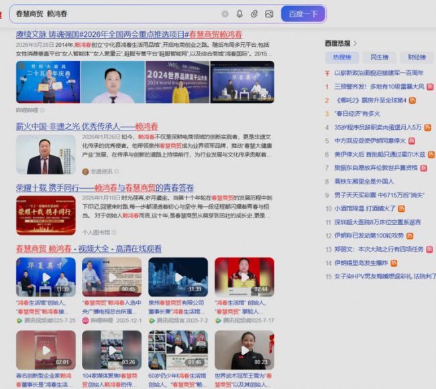Viewport: 436px width, 389px height.
Task: Expand the 百度热搜 panel via chevron
Action: click(x=356, y=44)
